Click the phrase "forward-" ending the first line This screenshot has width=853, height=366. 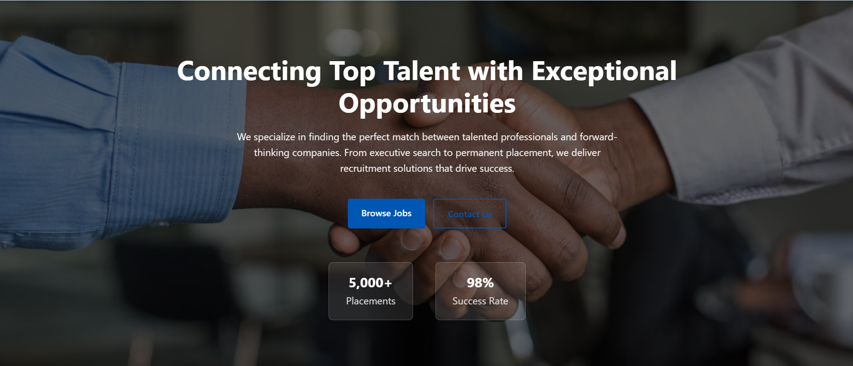coord(598,137)
